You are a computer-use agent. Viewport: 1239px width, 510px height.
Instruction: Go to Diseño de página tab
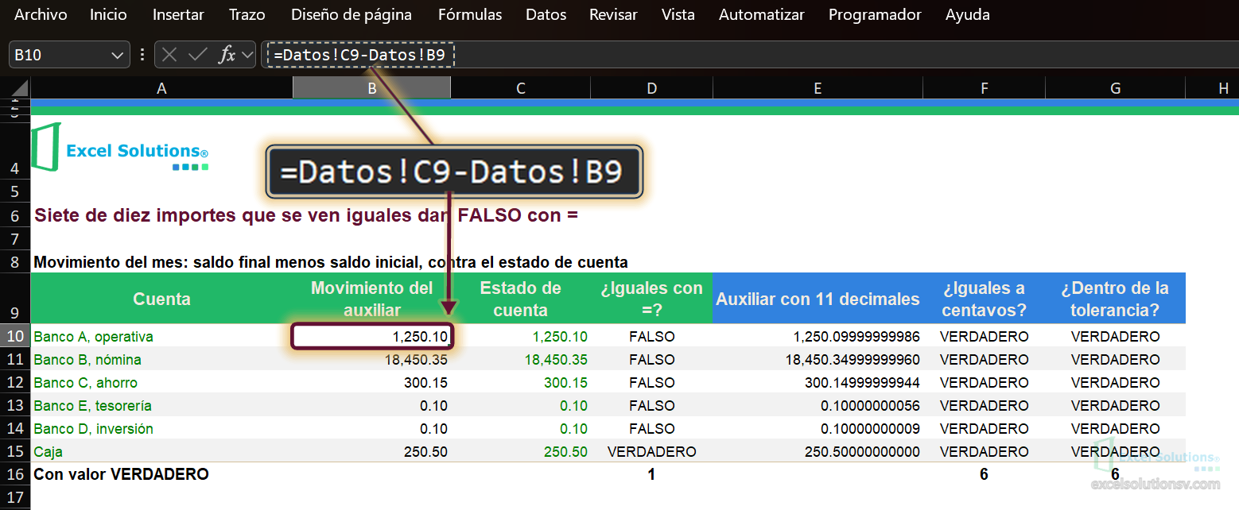coord(352,14)
